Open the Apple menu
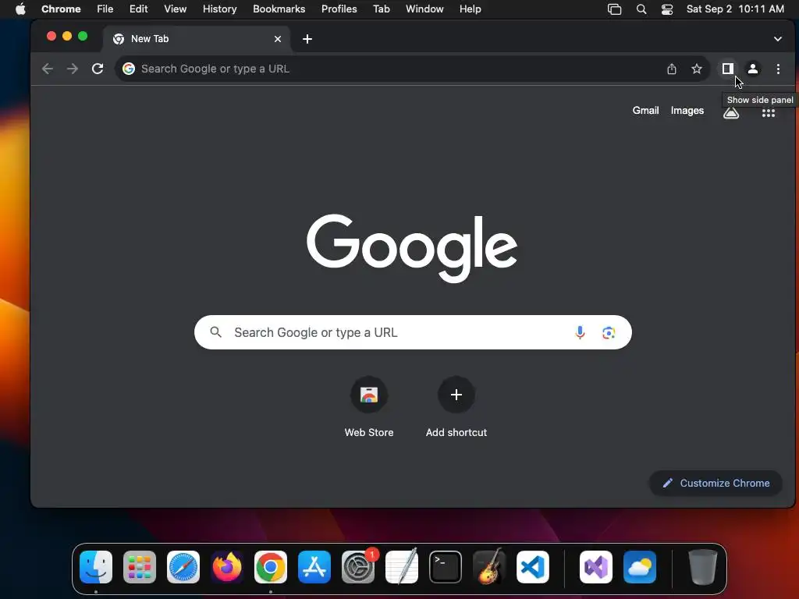The width and height of the screenshot is (799, 599). coord(20,9)
